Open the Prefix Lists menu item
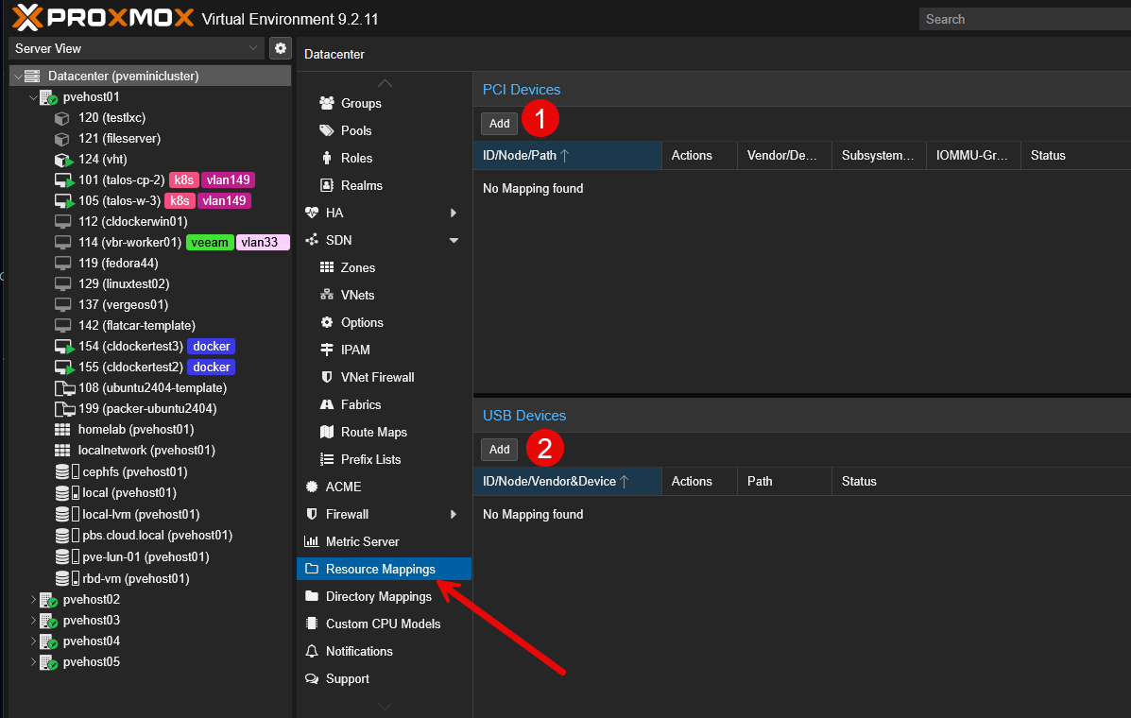The image size is (1131, 718). [384, 459]
